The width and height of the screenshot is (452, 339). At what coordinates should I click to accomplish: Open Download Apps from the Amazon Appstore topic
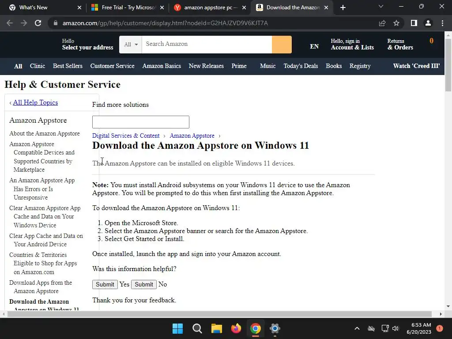[41, 287]
